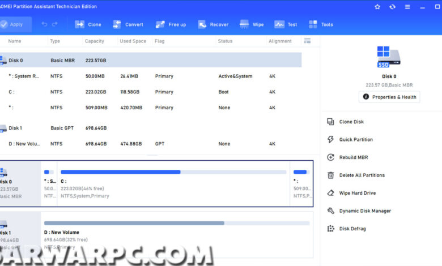Open the hamburger menu in title bar
Screen dimensions: 442x266
coord(407,7)
